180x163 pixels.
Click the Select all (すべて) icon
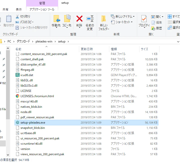(170, 17)
